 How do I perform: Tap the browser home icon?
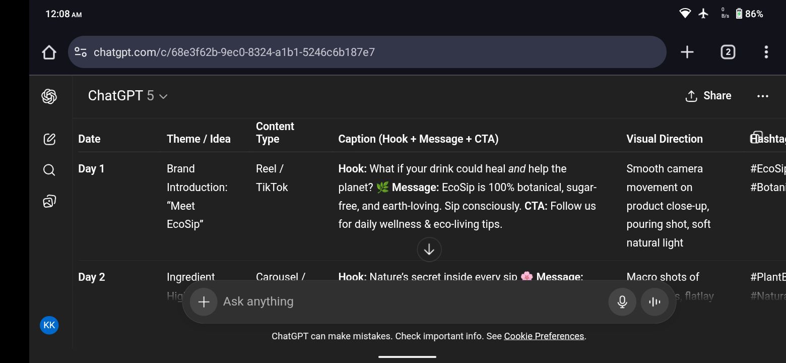(x=49, y=52)
